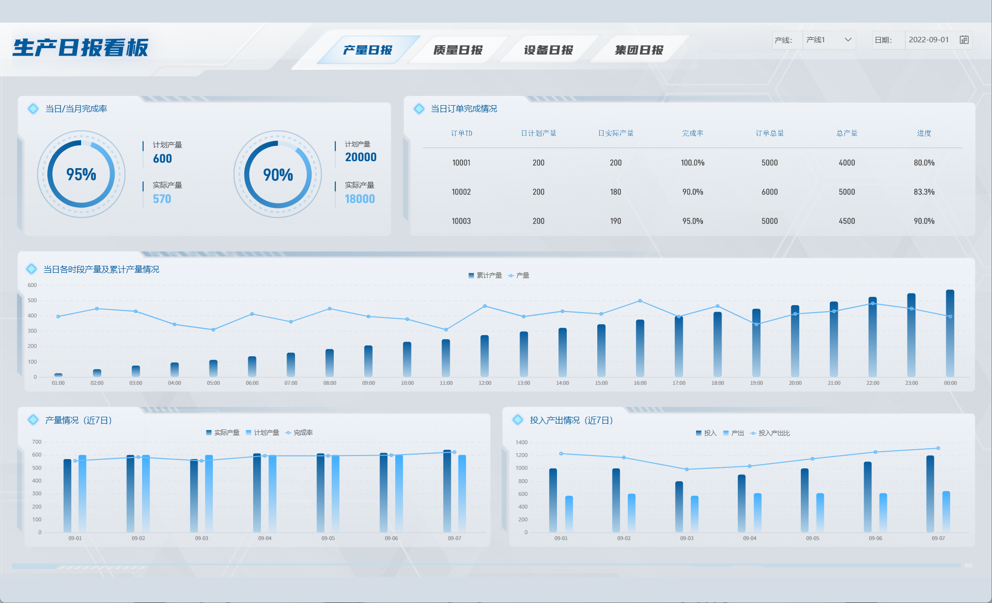992x603 pixels.
Task: Click diamond icon beside 当日订单完成情况 title
Action: coord(419,109)
